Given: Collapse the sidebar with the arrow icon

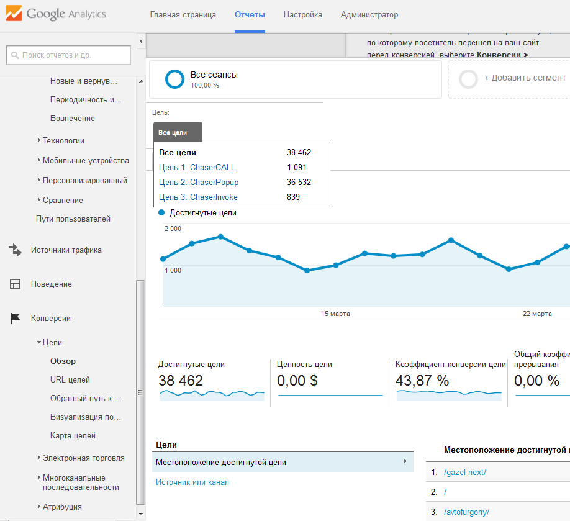Looking at the screenshot, I should [x=141, y=42].
